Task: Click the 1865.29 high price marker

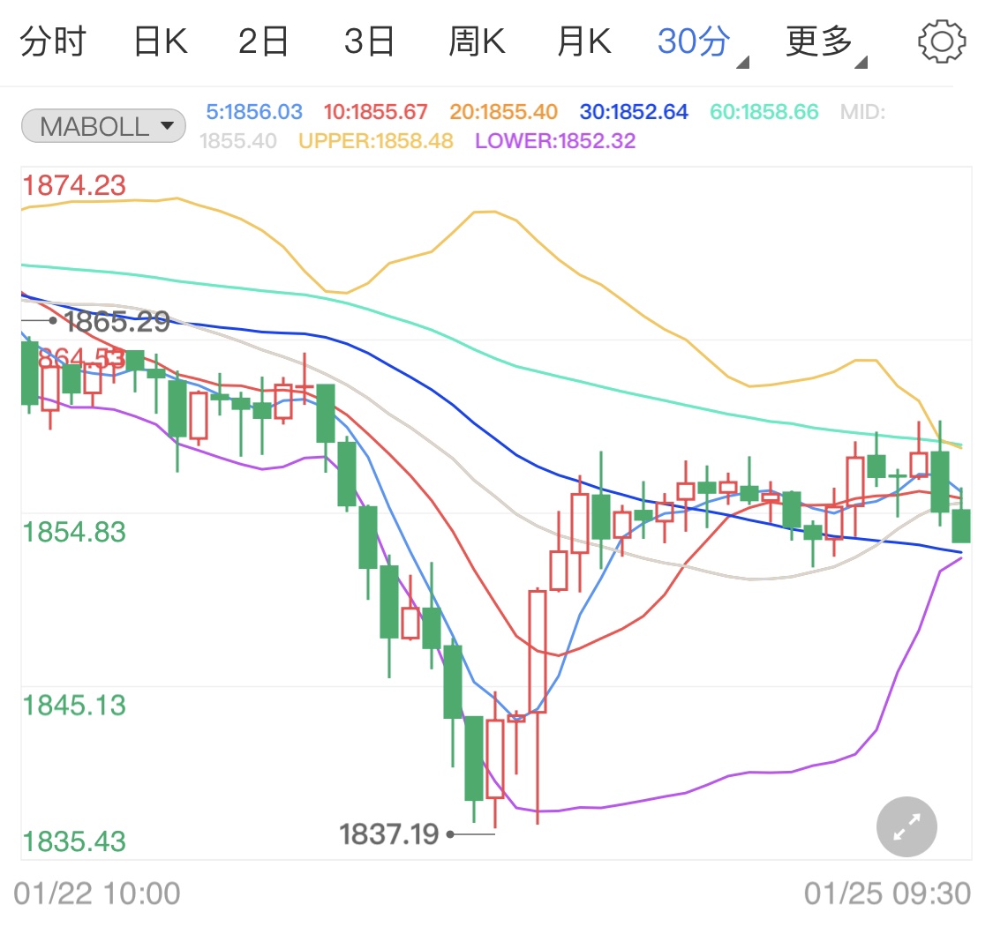Action: (117, 321)
